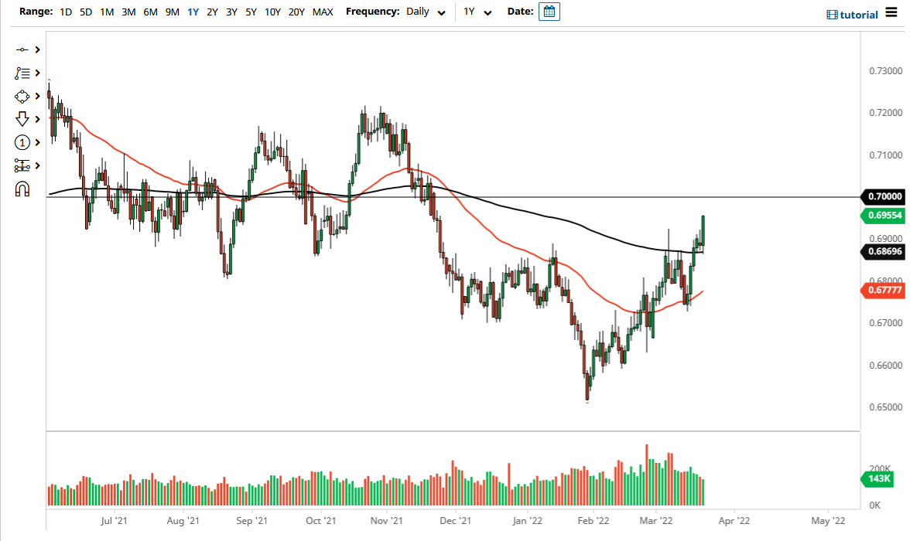Select the 5D range tab
The width and height of the screenshot is (910, 541).
[x=85, y=12]
